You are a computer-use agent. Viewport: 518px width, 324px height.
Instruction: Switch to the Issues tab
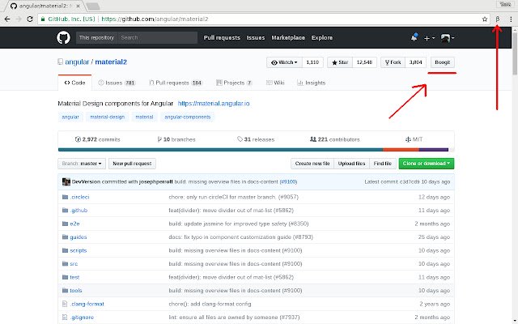(x=117, y=83)
